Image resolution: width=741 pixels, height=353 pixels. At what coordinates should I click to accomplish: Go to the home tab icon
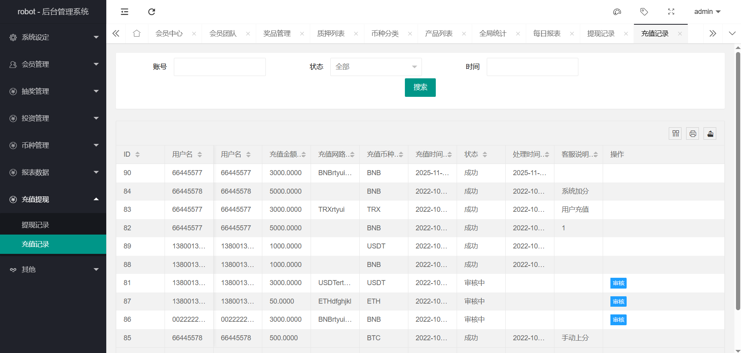click(x=136, y=34)
